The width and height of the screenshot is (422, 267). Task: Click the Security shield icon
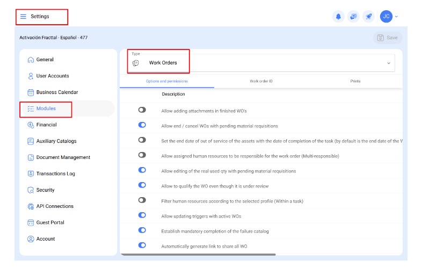coord(31,190)
